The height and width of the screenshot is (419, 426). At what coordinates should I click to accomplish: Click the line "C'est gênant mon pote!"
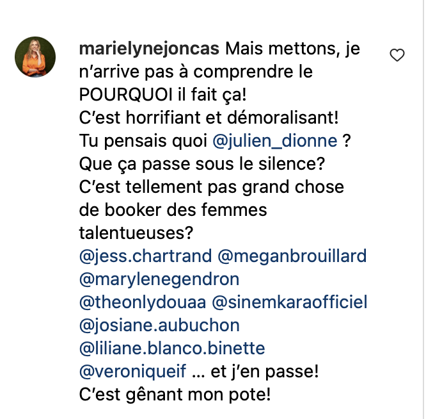click(x=175, y=395)
